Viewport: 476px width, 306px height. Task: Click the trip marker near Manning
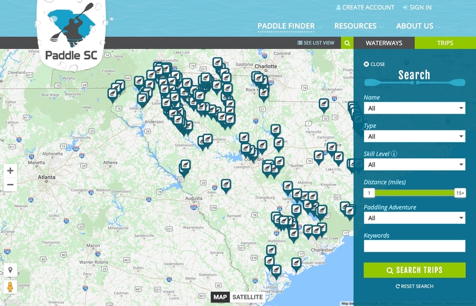pyautogui.click(x=287, y=188)
